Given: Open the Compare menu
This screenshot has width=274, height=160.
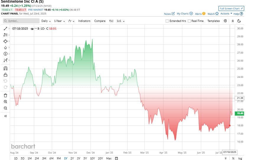Looking at the screenshot, I should coord(100,21).
